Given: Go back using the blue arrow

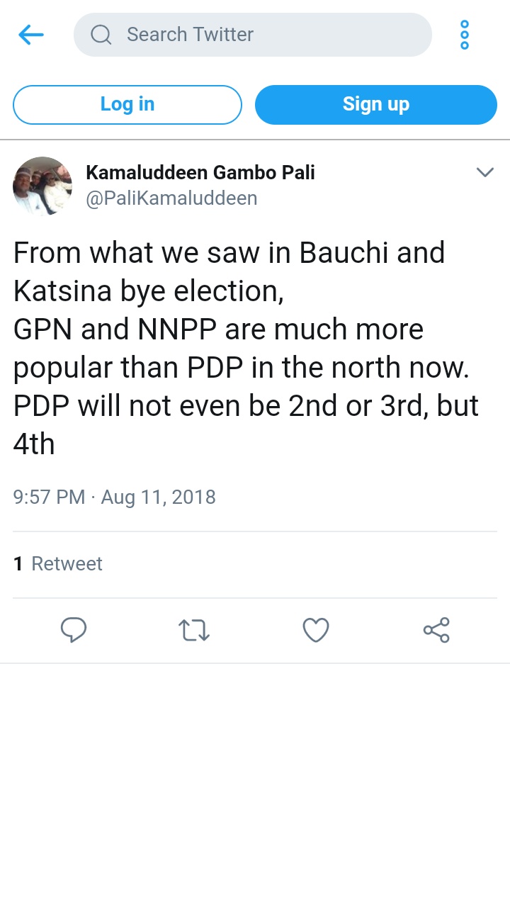Looking at the screenshot, I should 31,35.
